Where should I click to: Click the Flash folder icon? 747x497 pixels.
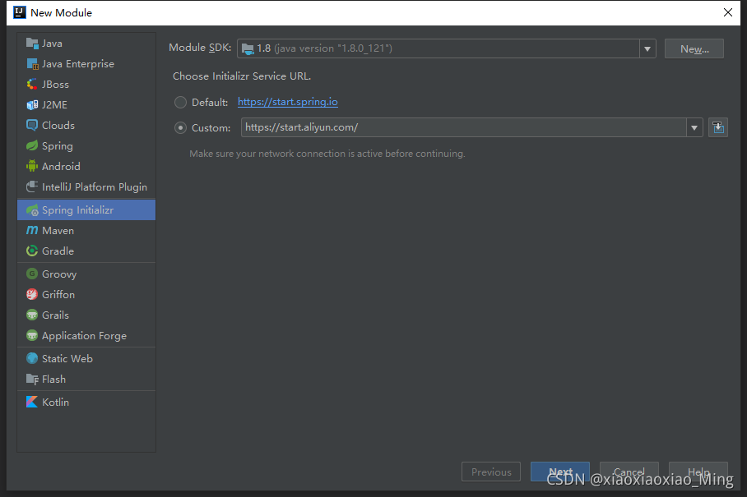tap(32, 379)
